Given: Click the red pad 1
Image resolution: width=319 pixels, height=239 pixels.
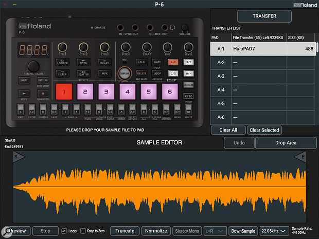Looking at the screenshot, I should [64, 91].
